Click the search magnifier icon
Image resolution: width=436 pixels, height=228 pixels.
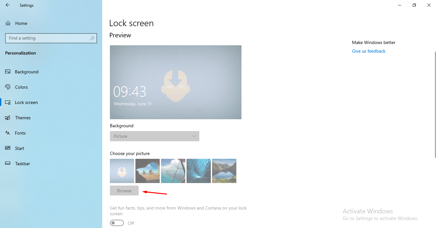coord(92,38)
